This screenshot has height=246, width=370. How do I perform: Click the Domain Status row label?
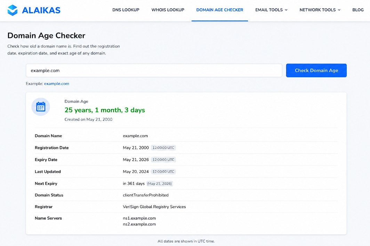click(49, 195)
